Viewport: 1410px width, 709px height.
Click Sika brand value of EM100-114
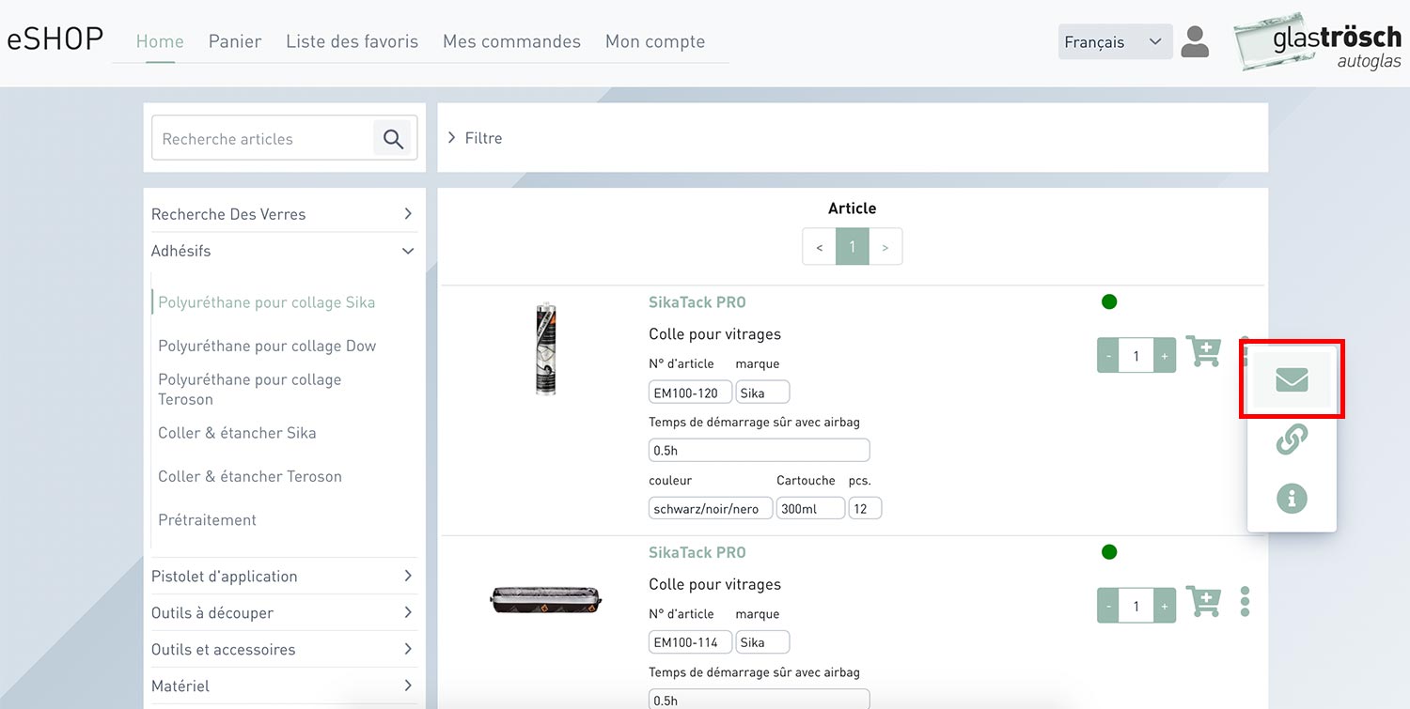(x=762, y=642)
